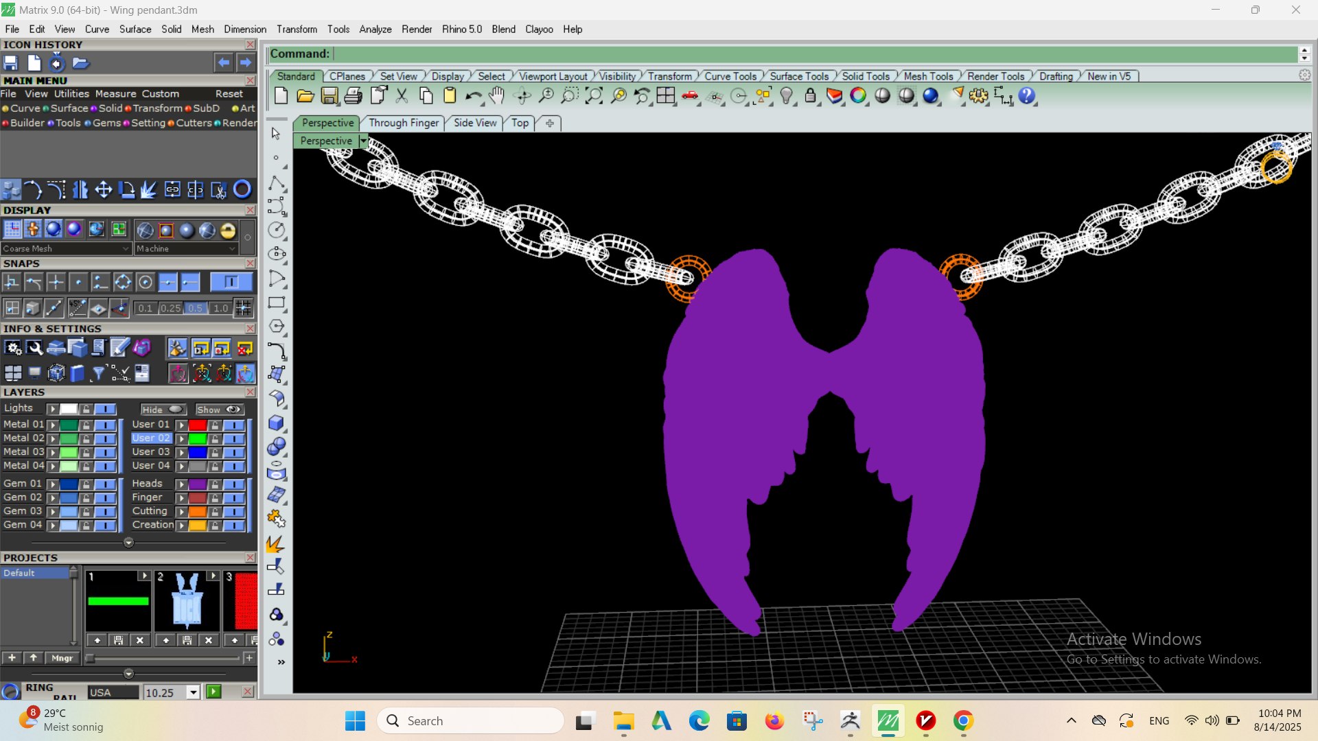Toggle visibility switch of Heads layer
This screenshot has width=1318, height=741.
point(234,484)
